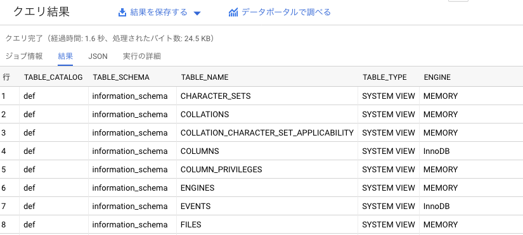Click the クエリ完了 status message

pyautogui.click(x=110, y=39)
